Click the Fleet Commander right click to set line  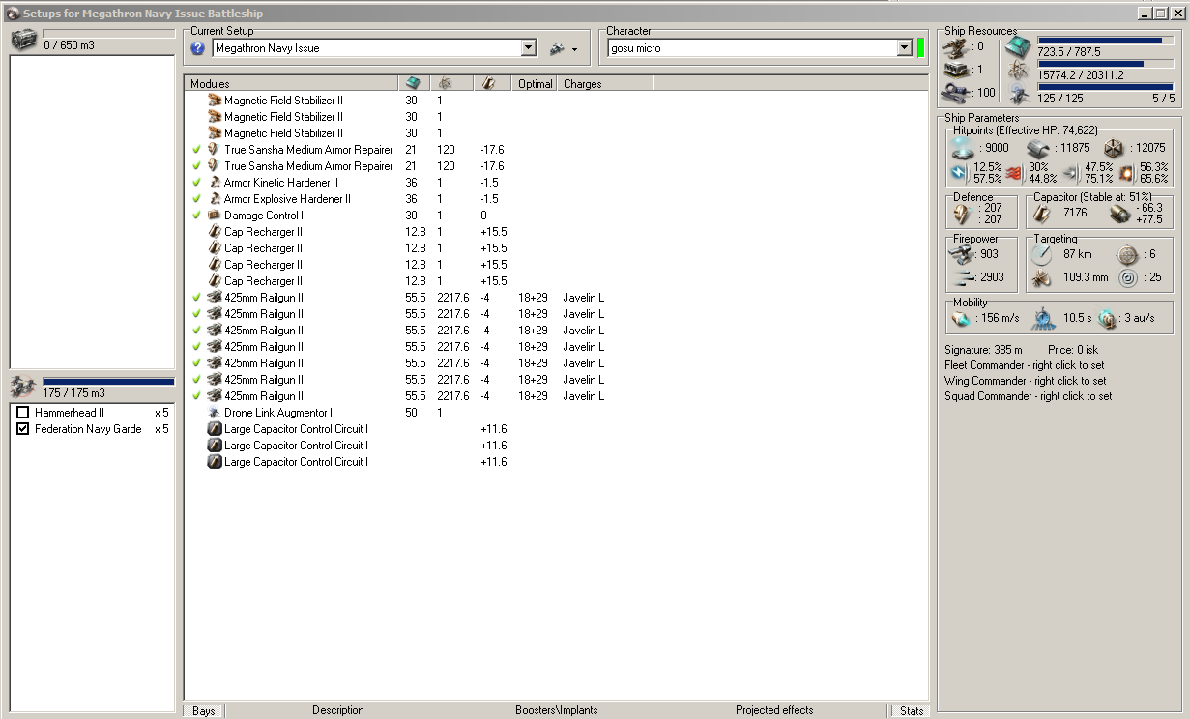[x=1025, y=365]
